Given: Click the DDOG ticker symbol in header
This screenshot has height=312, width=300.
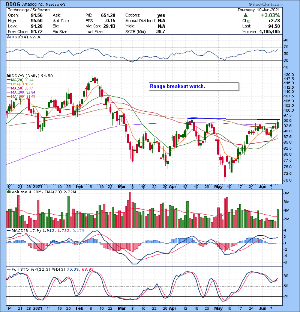Looking at the screenshot, I should [x=13, y=4].
